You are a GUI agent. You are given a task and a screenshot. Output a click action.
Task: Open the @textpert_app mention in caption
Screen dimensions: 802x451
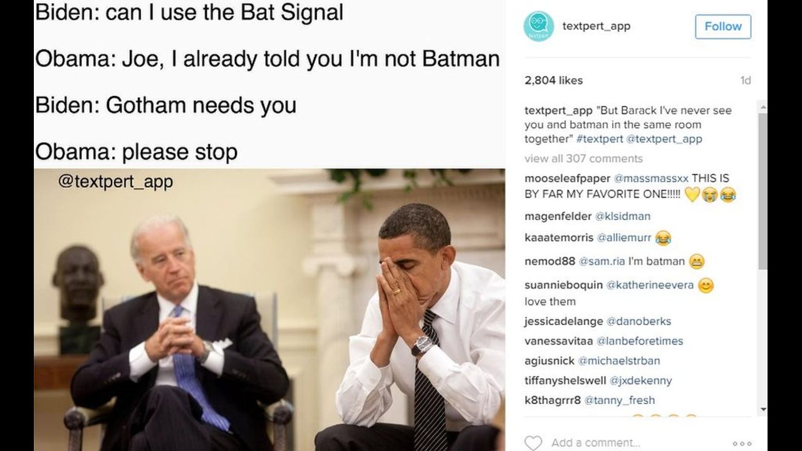tap(664, 139)
